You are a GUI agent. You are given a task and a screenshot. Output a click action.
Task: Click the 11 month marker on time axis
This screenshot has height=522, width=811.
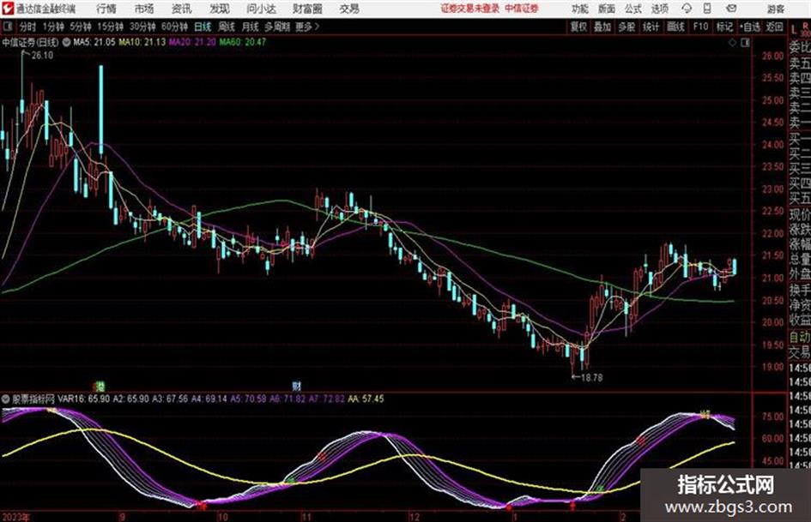pos(306,517)
